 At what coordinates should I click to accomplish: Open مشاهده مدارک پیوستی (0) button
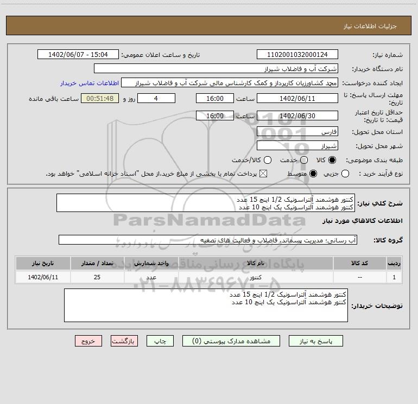coord(231,341)
